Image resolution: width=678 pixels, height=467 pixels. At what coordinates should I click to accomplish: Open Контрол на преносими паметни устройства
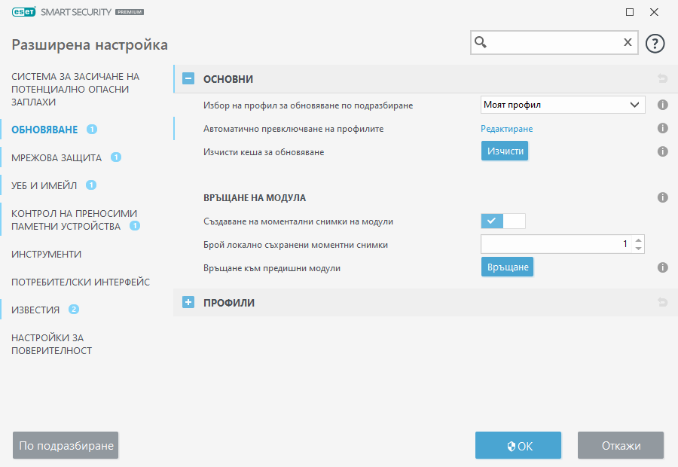[75, 220]
